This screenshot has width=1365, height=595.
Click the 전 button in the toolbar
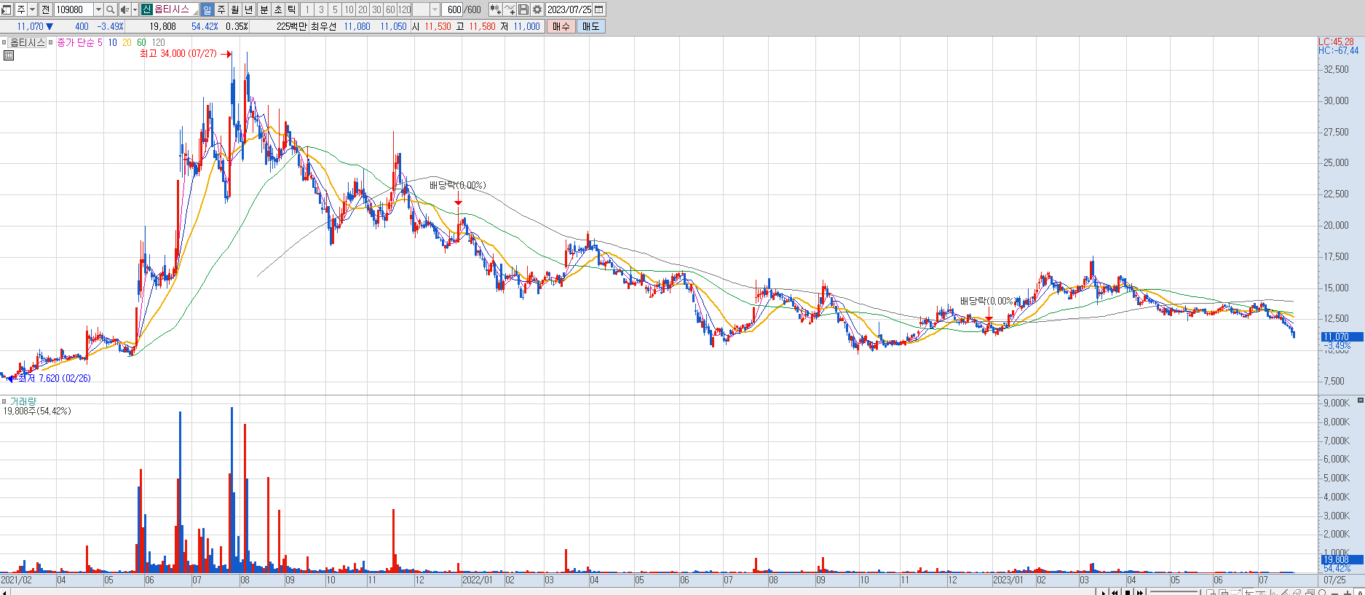tap(45, 9)
